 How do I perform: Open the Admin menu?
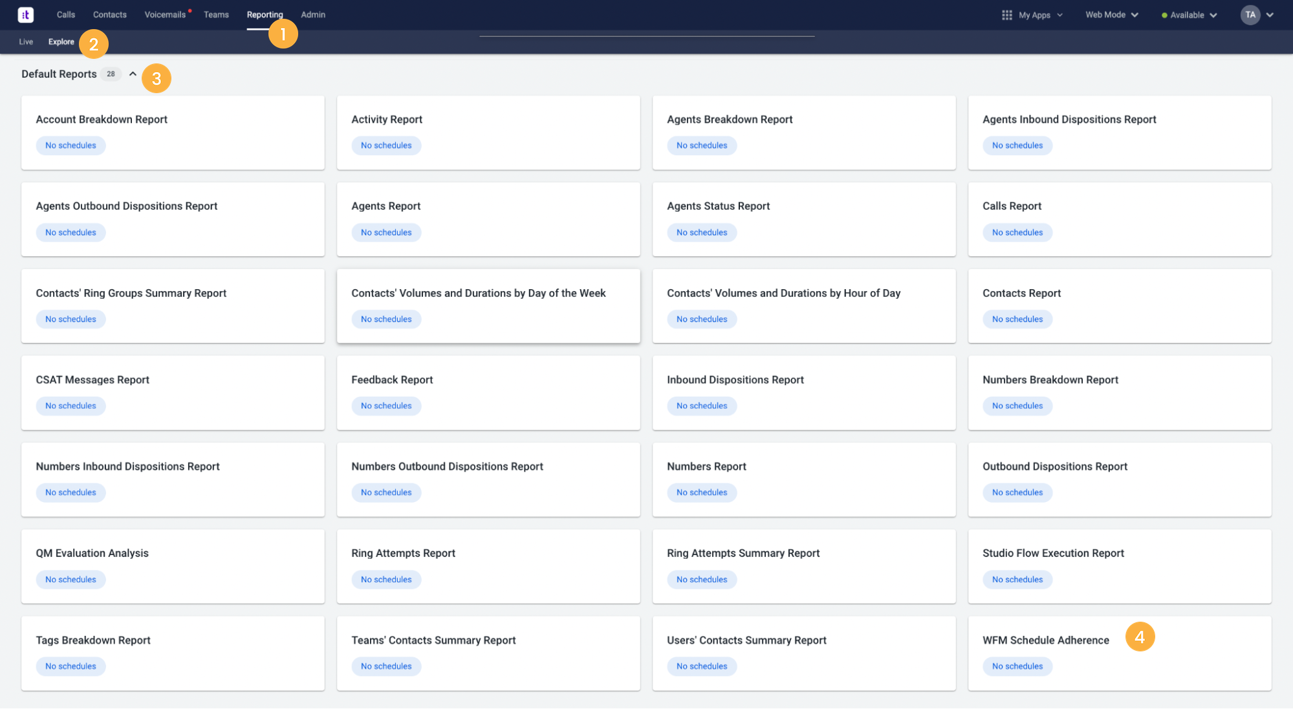(x=312, y=14)
